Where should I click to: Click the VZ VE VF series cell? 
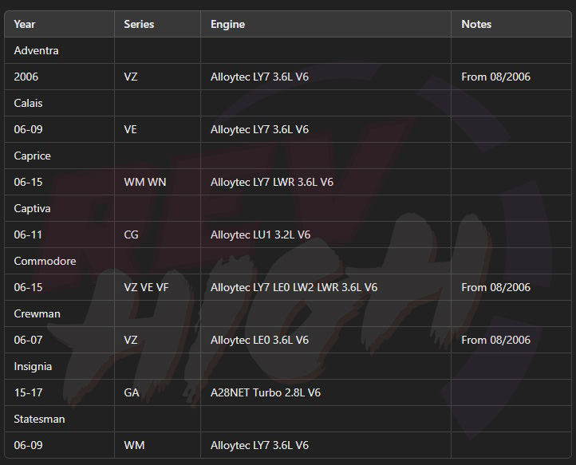158,287
